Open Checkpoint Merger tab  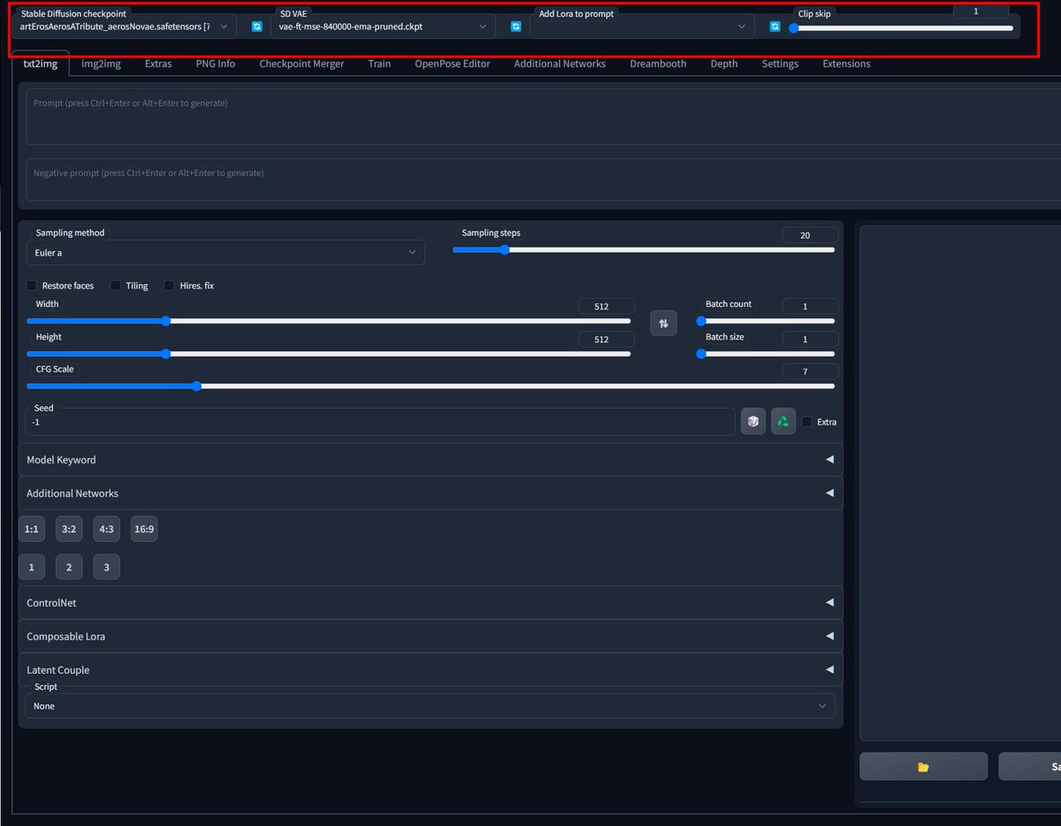[x=302, y=64]
